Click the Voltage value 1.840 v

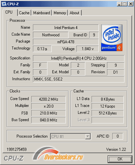[88, 49]
